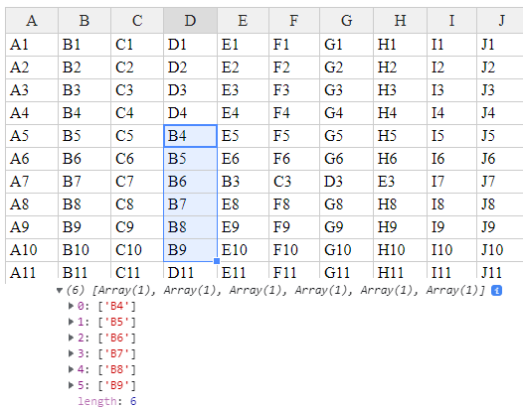Click cell showing D3 in column G
The image size is (523, 407).
pyautogui.click(x=347, y=182)
